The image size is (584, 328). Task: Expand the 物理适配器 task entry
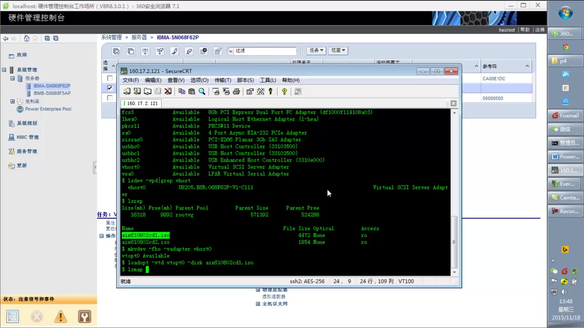[x=258, y=290]
